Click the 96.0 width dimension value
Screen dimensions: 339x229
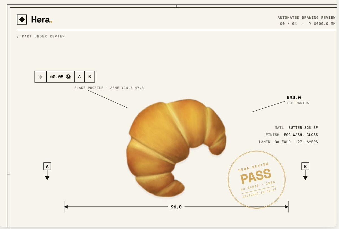(176, 207)
